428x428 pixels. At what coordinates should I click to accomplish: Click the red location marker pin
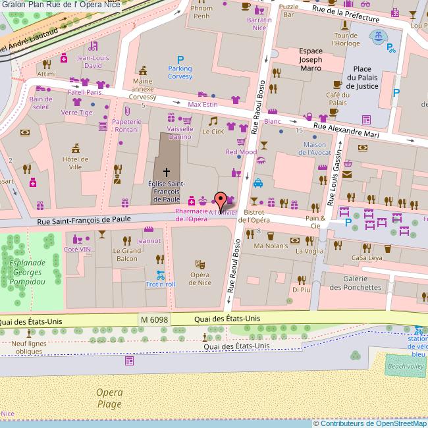[221, 202]
